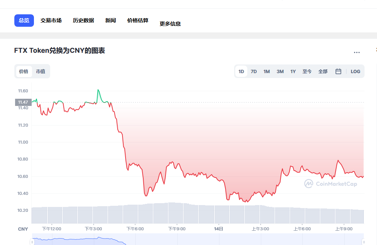Select the 3M time range

point(280,71)
